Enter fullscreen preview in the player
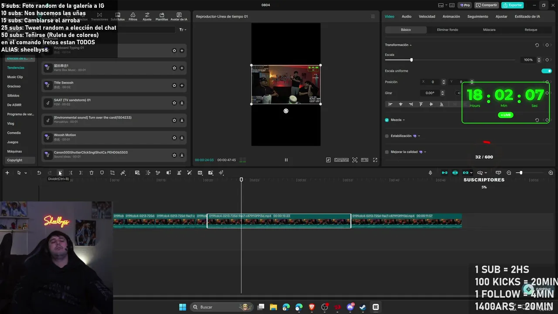 pyautogui.click(x=375, y=160)
